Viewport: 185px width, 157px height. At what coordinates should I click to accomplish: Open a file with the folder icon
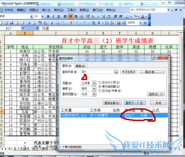6,23
